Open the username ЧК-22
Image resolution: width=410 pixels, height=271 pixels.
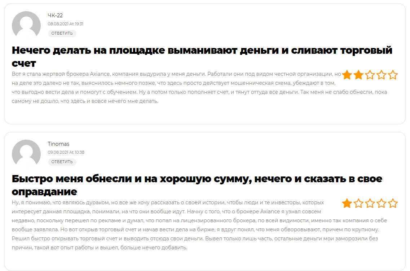click(55, 16)
